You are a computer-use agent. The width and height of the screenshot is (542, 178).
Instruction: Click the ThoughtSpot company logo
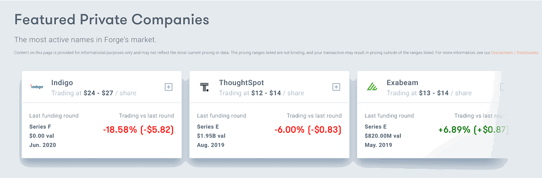204,87
